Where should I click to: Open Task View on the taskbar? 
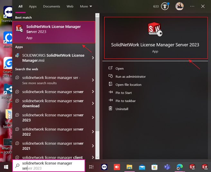click(x=91, y=167)
